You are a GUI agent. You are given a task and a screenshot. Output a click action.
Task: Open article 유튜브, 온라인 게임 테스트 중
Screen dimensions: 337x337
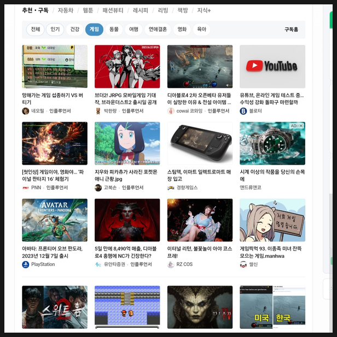pyautogui.click(x=272, y=98)
